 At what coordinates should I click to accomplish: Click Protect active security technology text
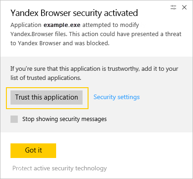click(60, 168)
